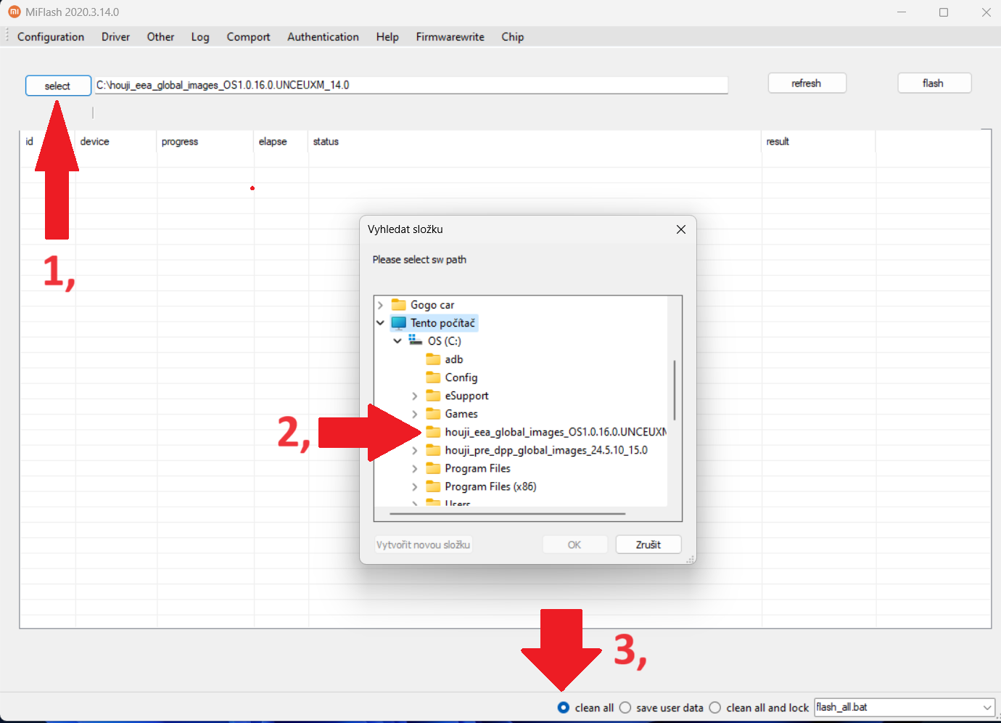The image size is (1001, 723).
Task: Close the Vyhledat složku dialog
Action: click(680, 229)
